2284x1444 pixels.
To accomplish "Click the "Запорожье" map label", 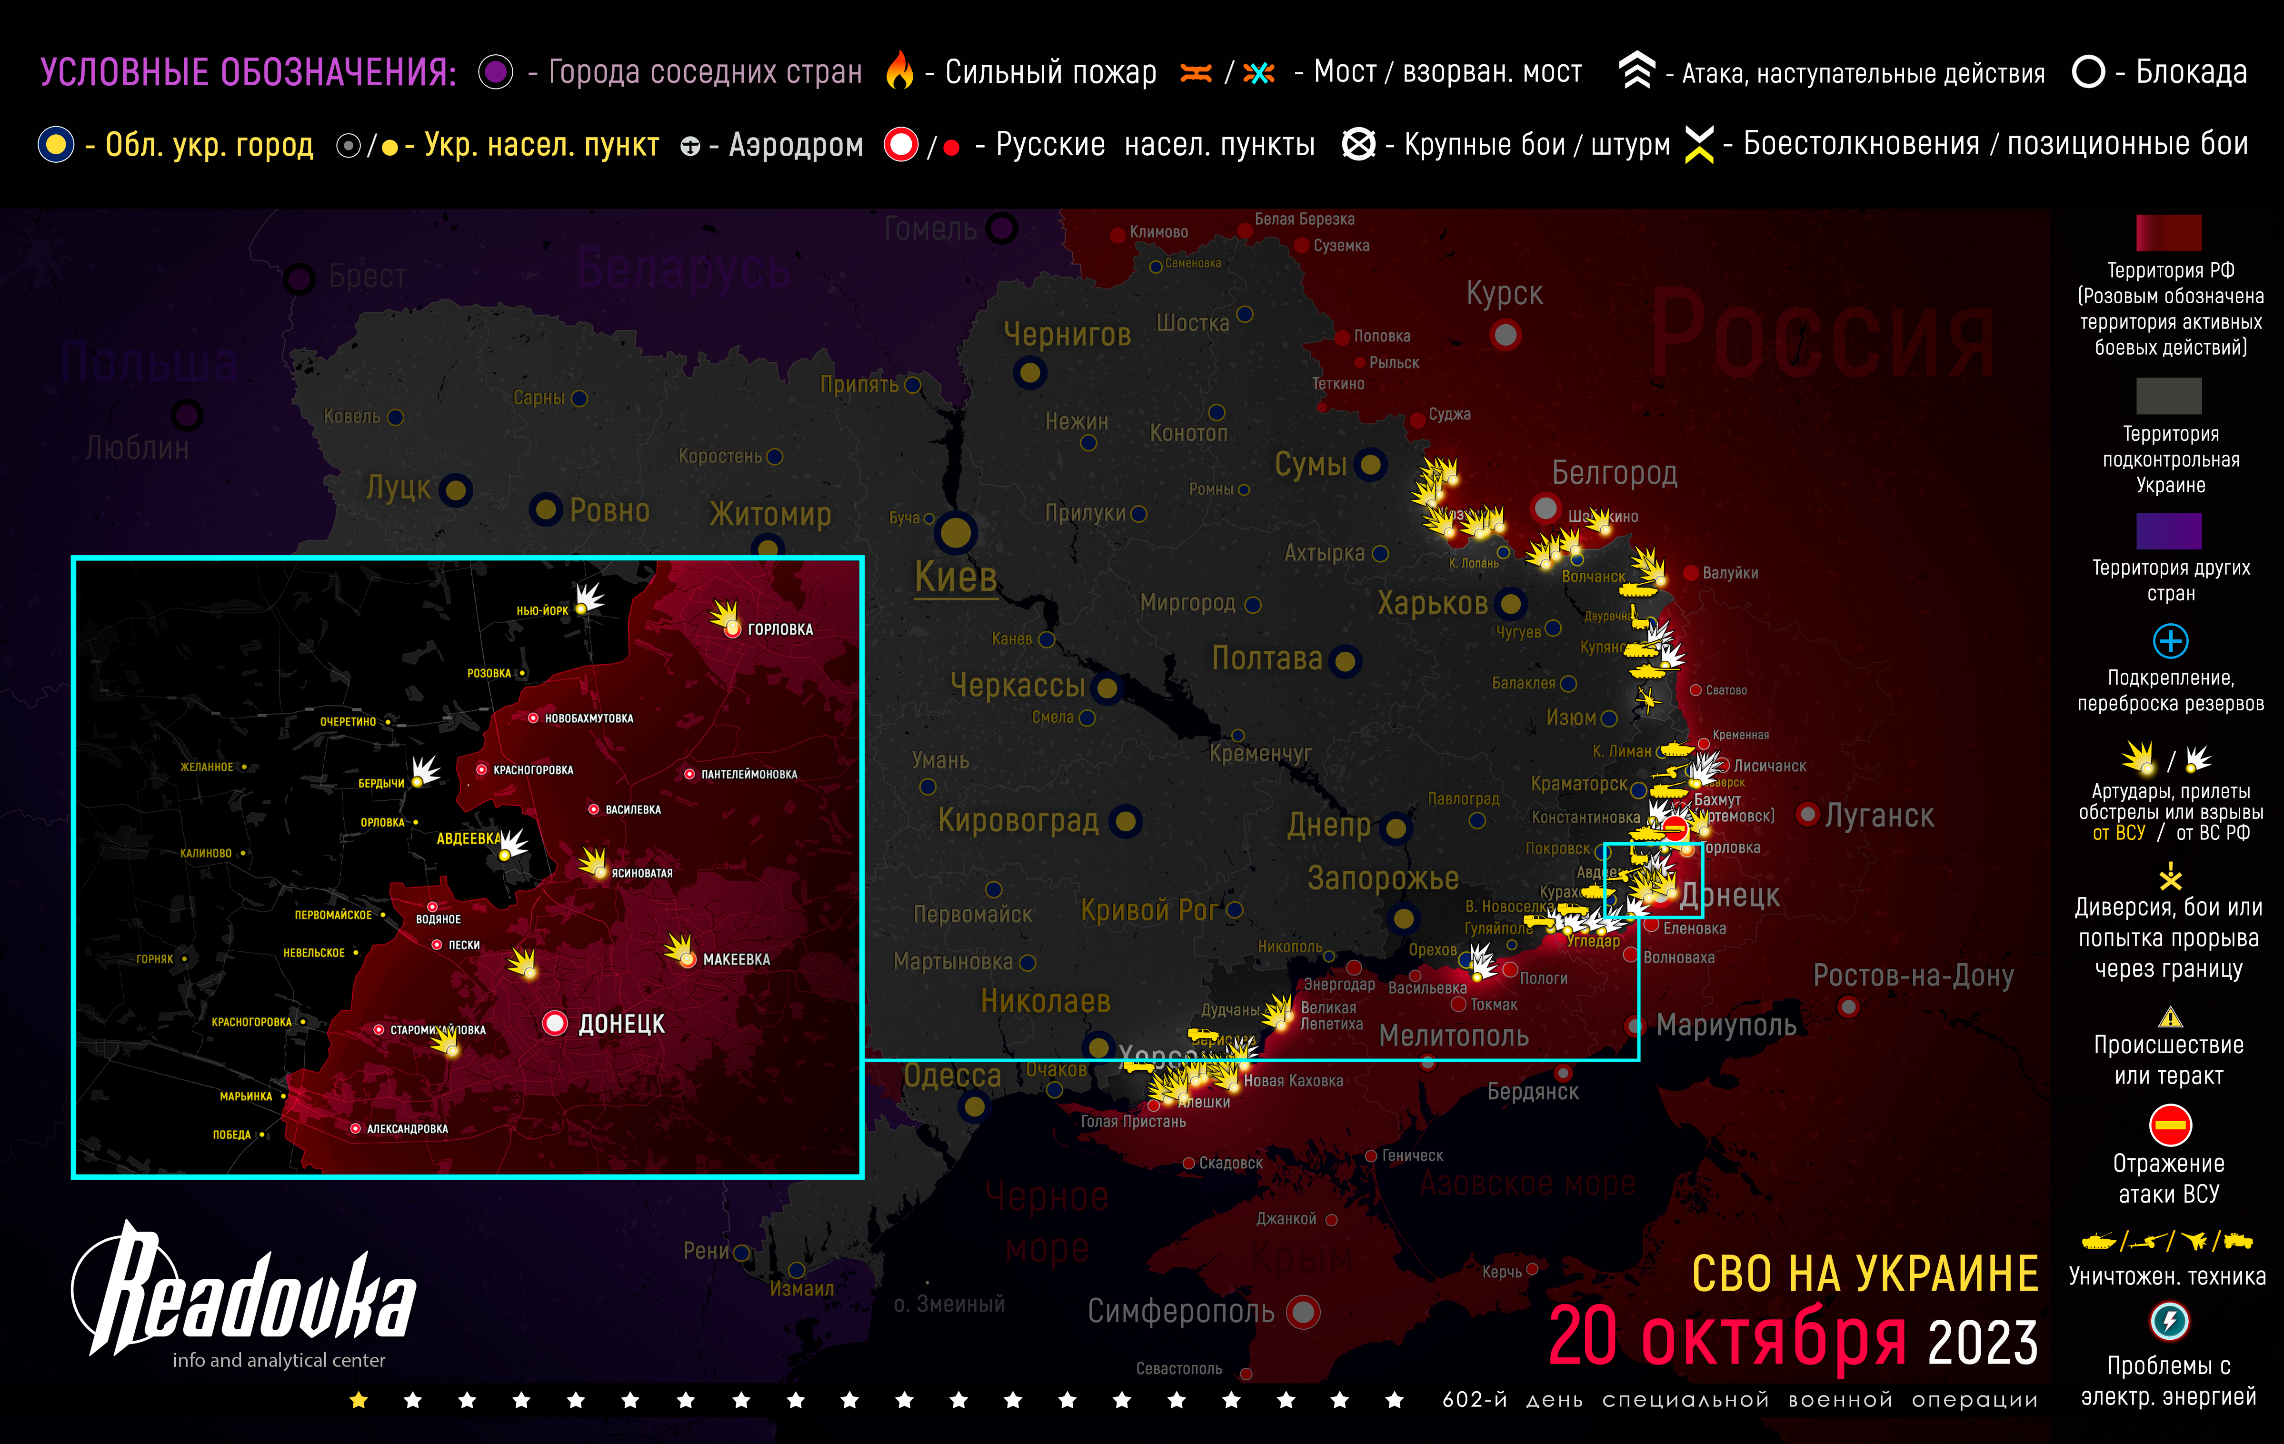I will (x=1383, y=879).
